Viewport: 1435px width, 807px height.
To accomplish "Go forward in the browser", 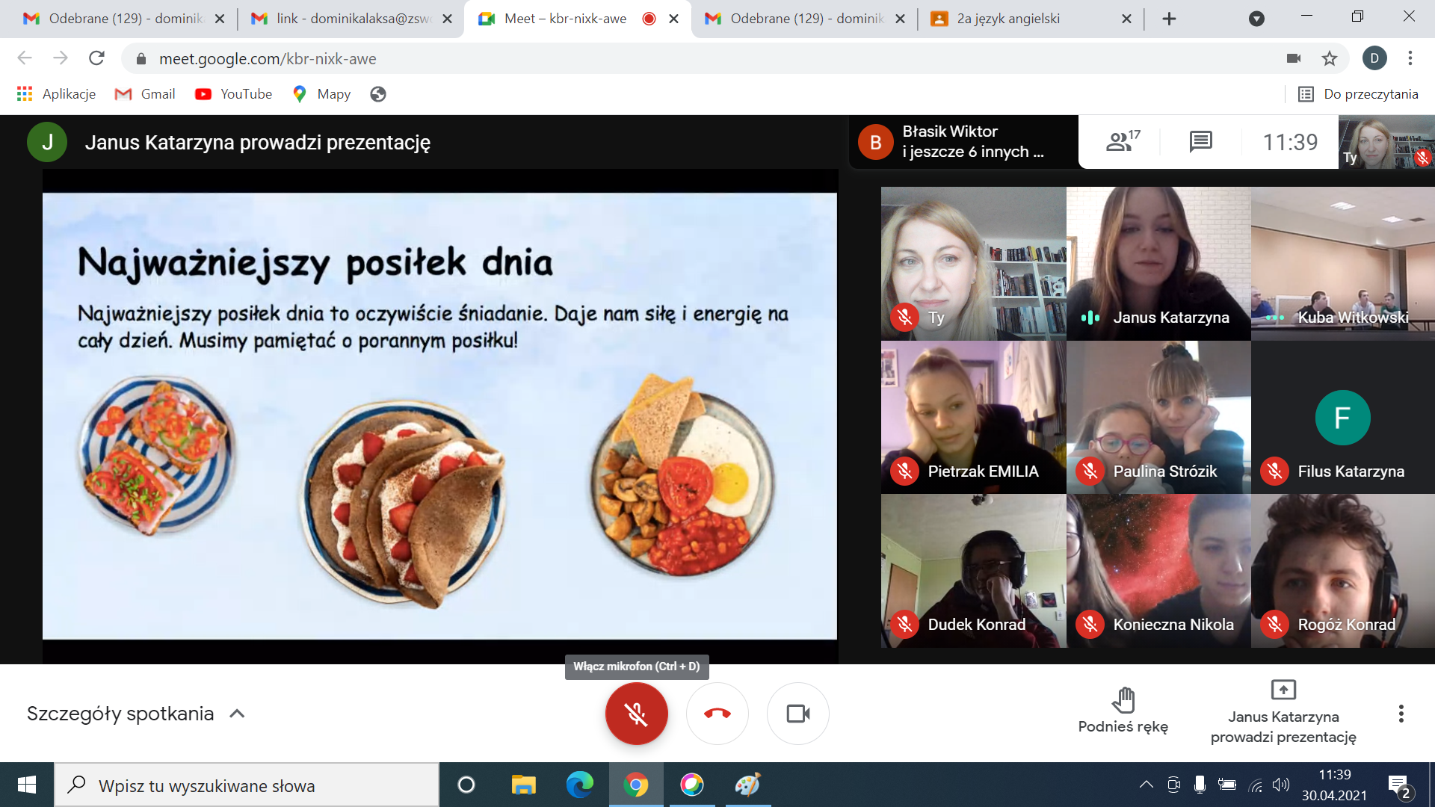I will click(x=61, y=58).
